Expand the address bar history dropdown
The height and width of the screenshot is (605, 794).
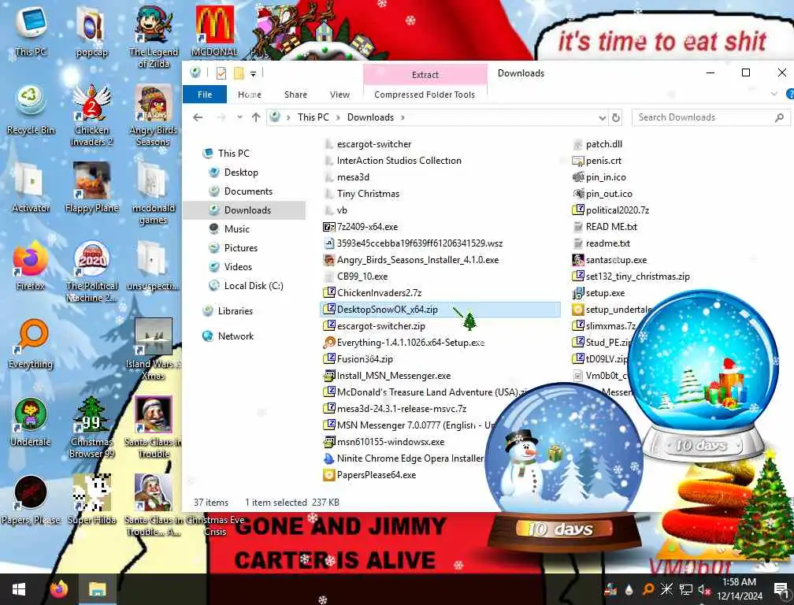(x=602, y=117)
